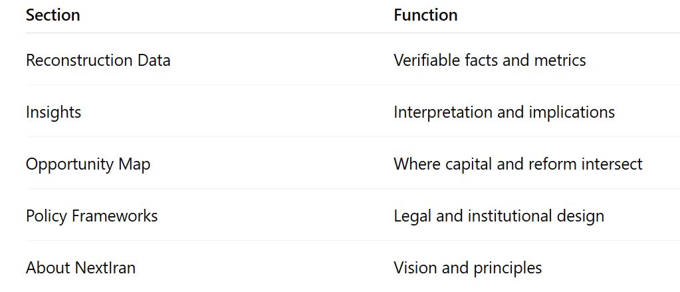Click the Policy Frameworks section entry
This screenshot has width=680, height=292.
92,216
